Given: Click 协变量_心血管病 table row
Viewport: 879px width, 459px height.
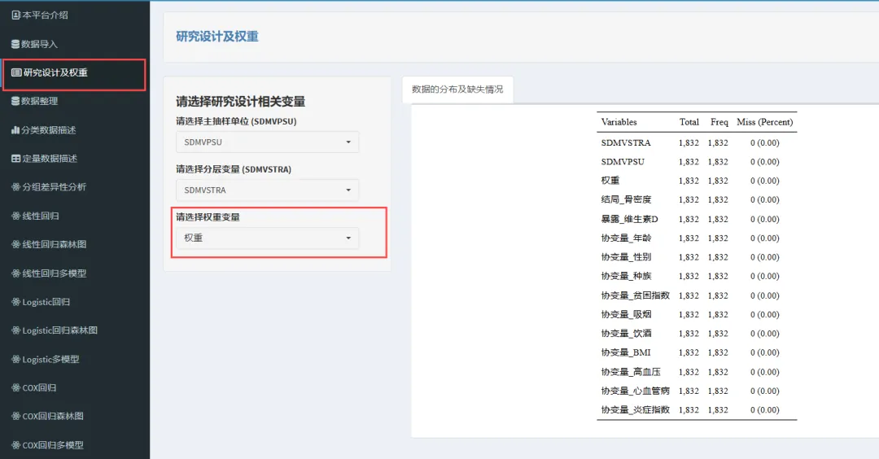Looking at the screenshot, I should tap(697, 391).
